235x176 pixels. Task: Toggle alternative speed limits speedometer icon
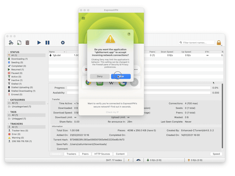138,160
